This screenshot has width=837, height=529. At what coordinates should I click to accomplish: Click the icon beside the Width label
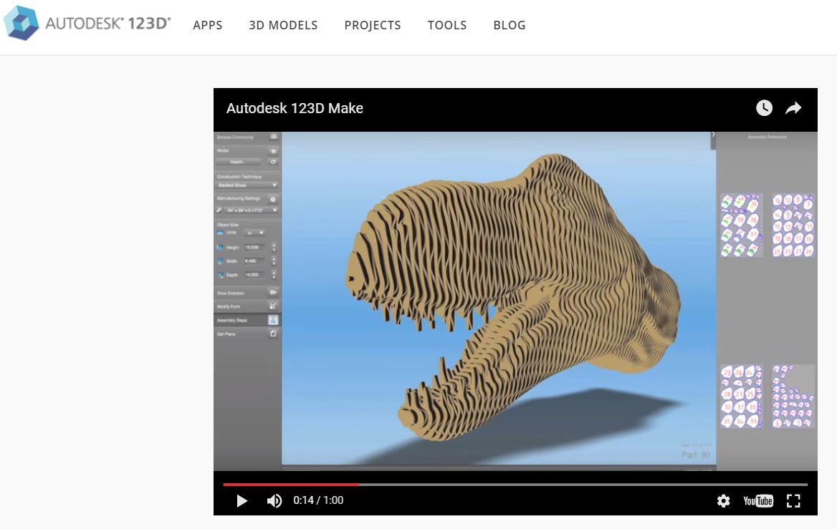[220, 261]
